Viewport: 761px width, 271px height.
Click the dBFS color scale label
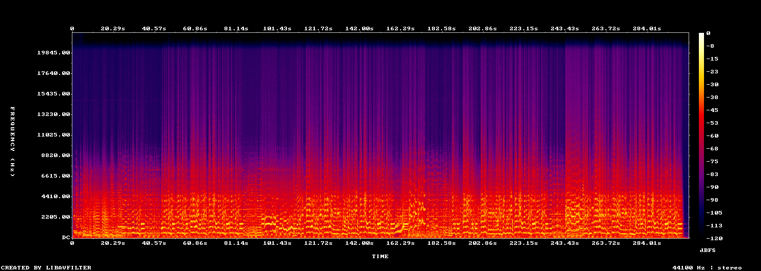(707, 250)
